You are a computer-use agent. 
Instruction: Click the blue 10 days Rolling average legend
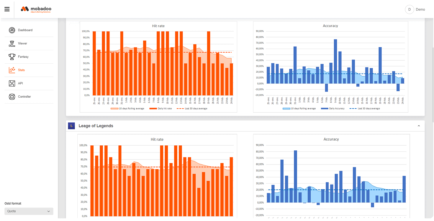point(299,109)
